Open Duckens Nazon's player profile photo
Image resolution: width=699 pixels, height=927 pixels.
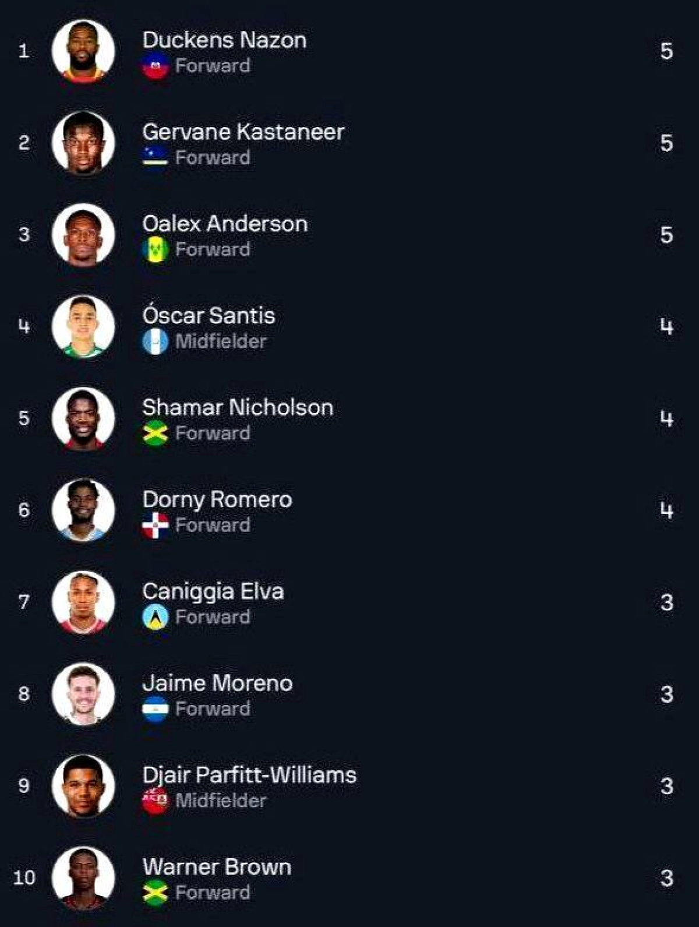coord(83,51)
